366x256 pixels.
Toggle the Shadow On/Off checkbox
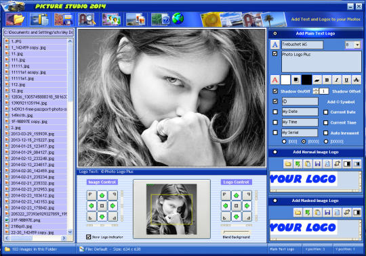coord(275,91)
